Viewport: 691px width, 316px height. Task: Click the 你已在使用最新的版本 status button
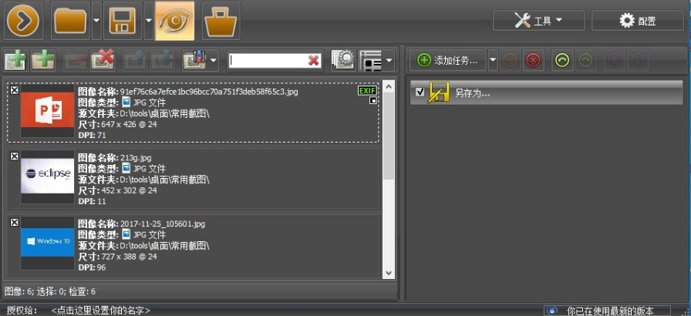(607, 311)
